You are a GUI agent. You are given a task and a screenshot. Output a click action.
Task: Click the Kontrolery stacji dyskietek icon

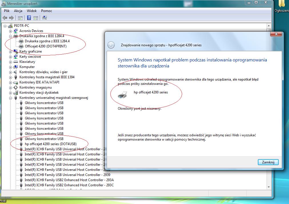16,93
